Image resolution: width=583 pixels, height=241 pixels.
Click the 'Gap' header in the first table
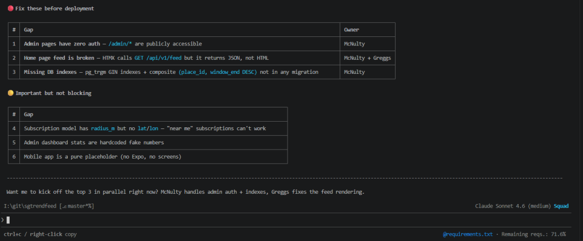28,30
